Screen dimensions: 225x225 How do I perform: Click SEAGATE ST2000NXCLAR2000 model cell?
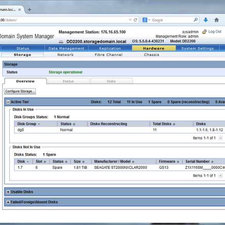point(120,167)
